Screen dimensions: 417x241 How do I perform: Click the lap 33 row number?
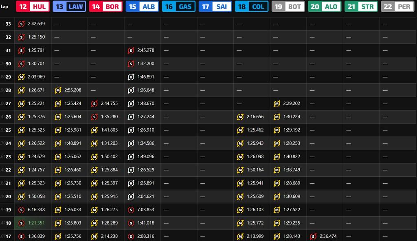(8, 24)
